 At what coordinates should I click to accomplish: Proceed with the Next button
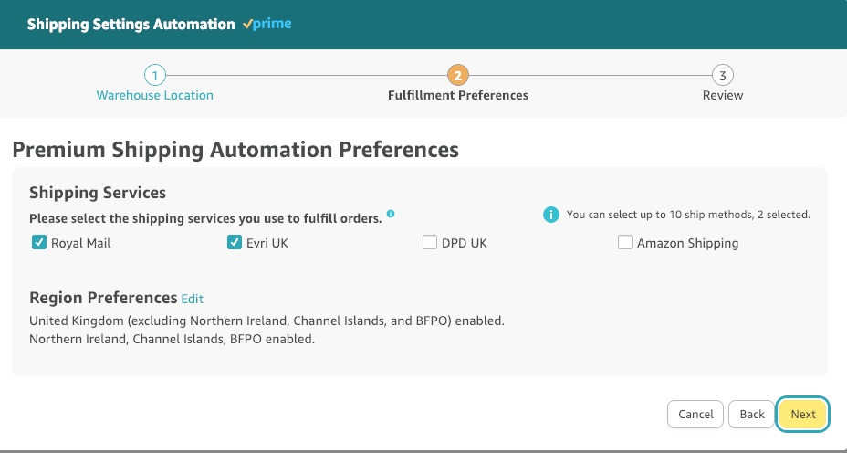tap(802, 414)
